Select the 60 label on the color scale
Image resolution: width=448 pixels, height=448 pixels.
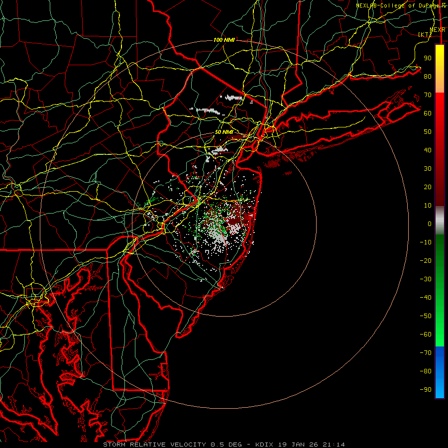coord(428,113)
